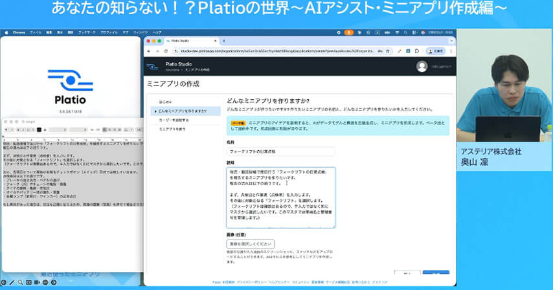This screenshot has width=553, height=290.
Task: Open the プライバシーポリシー footer link
Action: [x=251, y=282]
